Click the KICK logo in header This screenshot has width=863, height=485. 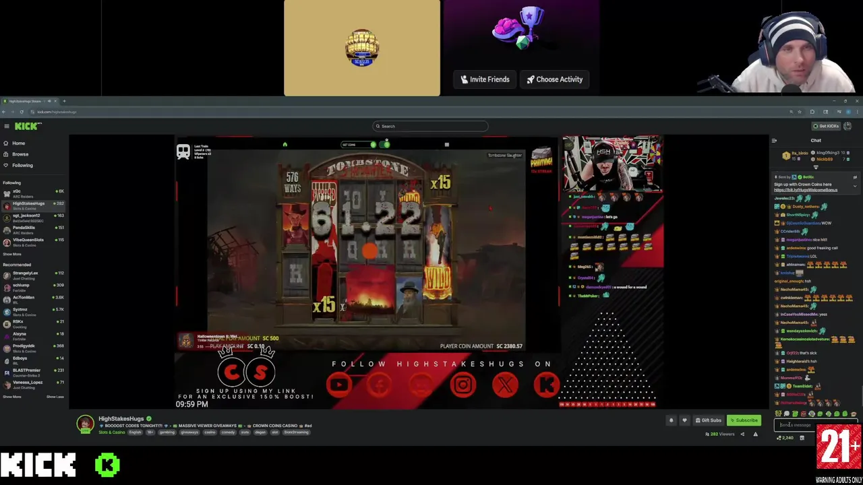pyautogui.click(x=28, y=126)
